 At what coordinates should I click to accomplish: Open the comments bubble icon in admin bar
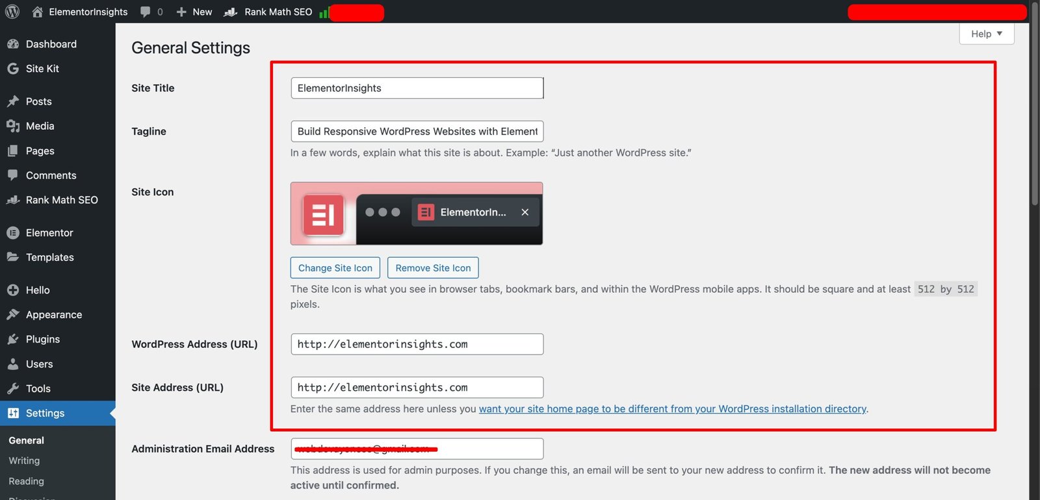(x=146, y=12)
